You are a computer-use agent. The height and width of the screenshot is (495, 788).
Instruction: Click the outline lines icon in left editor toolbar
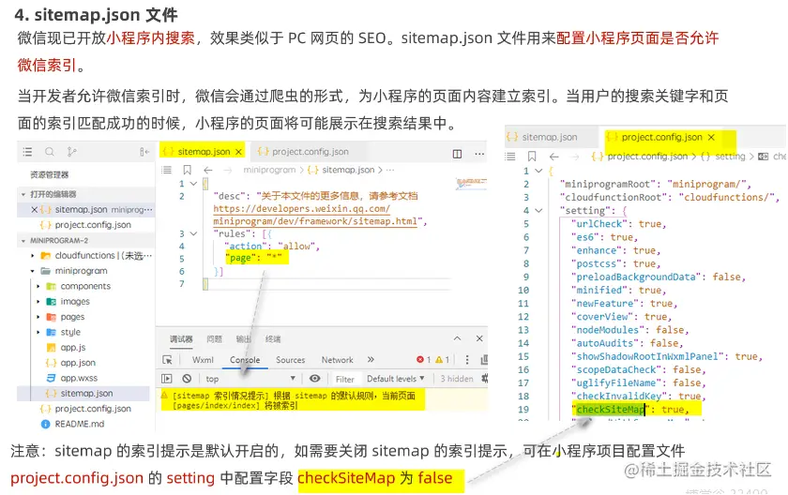(167, 170)
